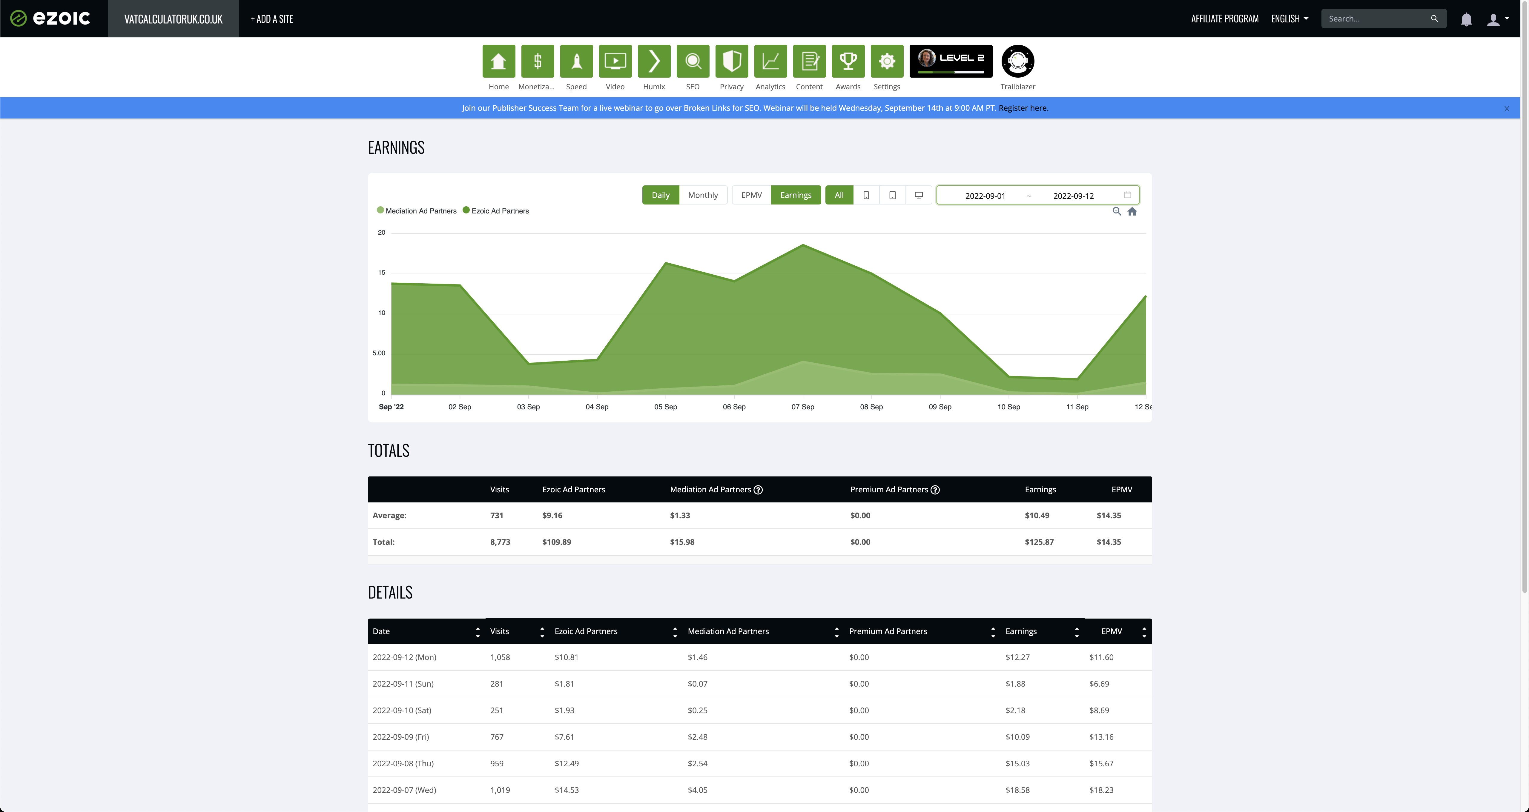Image resolution: width=1529 pixels, height=812 pixels.
Task: Click the Level 2 progress bar
Action: point(951,73)
